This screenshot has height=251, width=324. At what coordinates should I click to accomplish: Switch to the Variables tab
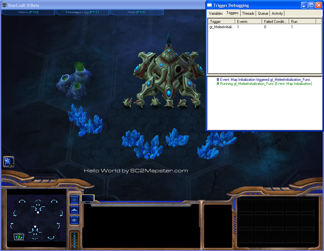coord(216,13)
